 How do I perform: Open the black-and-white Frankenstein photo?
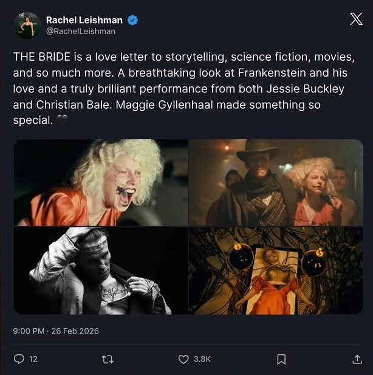[100, 270]
